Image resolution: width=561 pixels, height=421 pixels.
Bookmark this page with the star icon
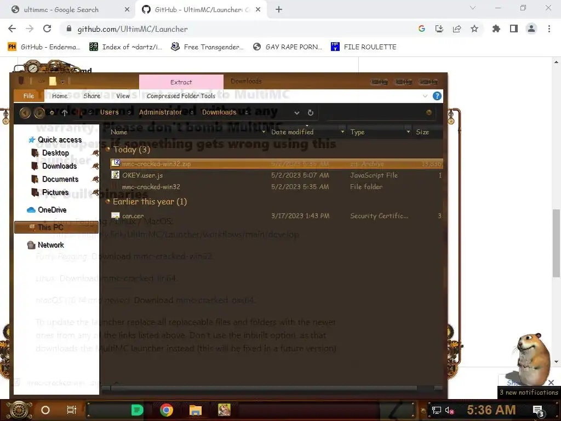(474, 29)
